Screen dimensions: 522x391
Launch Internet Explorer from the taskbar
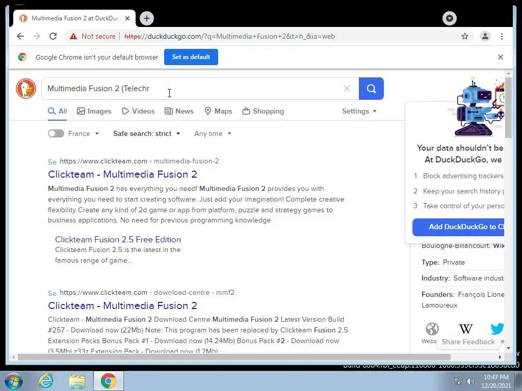(45, 381)
